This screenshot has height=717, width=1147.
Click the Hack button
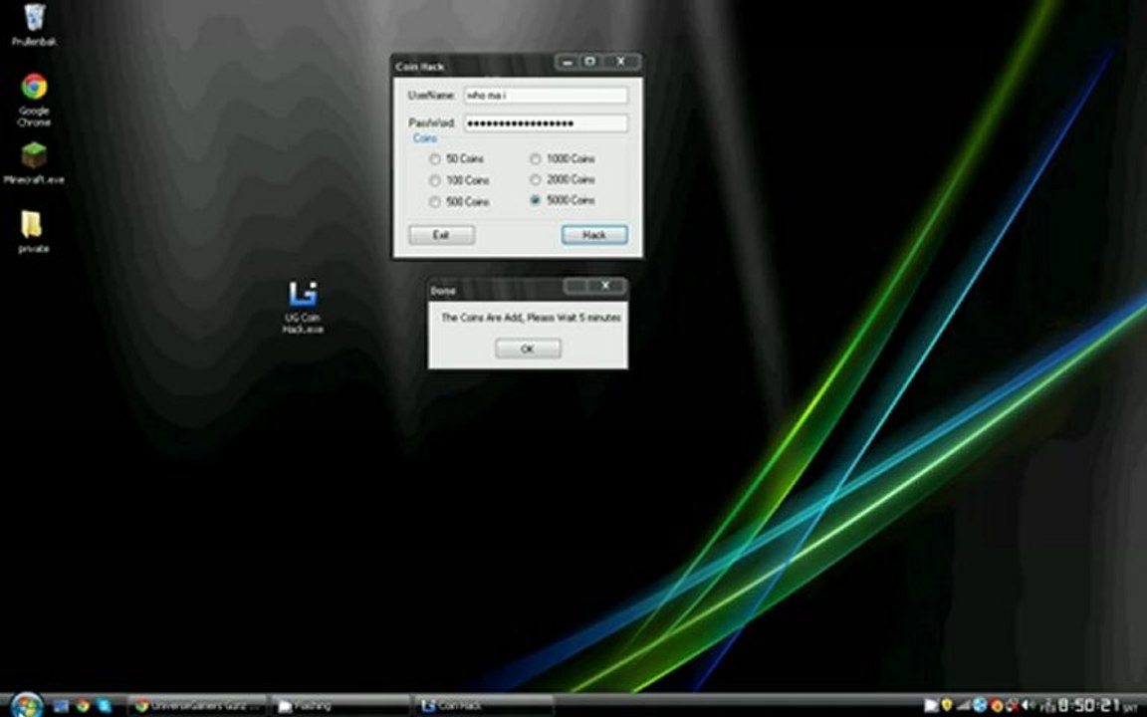pyautogui.click(x=594, y=234)
